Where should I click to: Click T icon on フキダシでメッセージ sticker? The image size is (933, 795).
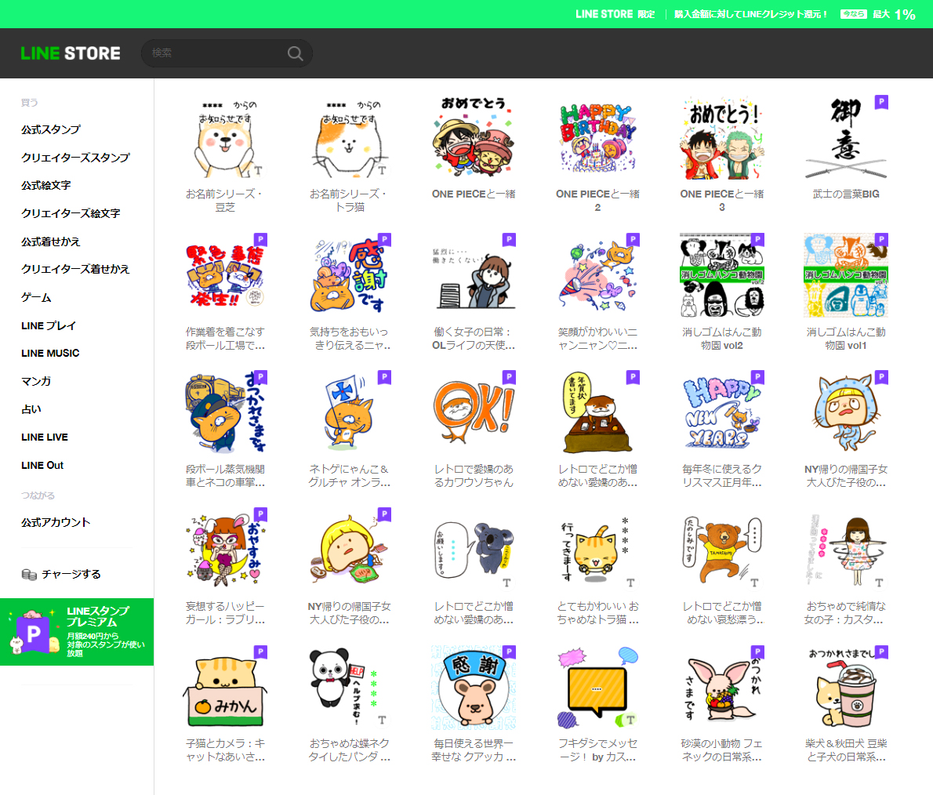630,721
